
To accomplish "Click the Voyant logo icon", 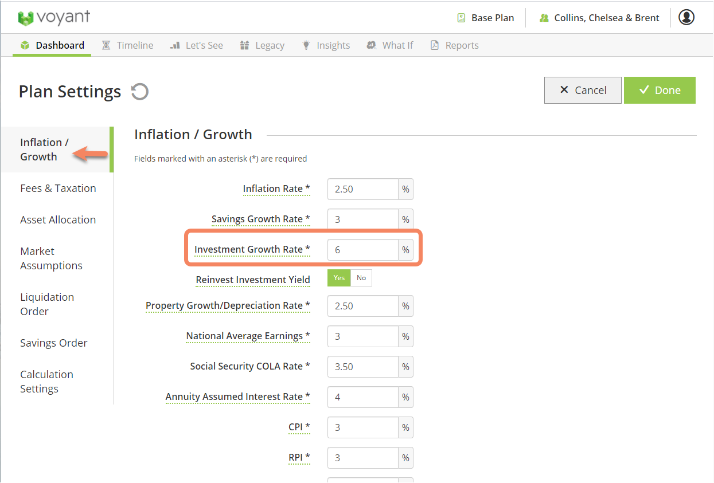I will click(x=26, y=18).
